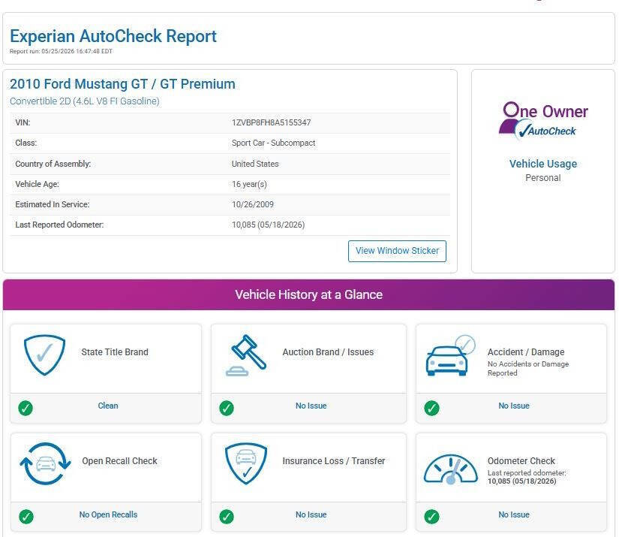Click the Vehicle History at a Glance banner

[x=308, y=294]
